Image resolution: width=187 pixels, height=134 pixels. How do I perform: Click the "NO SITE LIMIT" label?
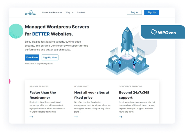coord(81,86)
